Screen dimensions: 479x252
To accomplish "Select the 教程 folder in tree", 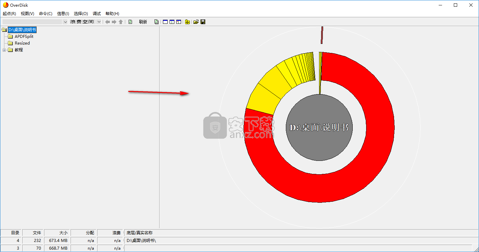I will [19, 50].
